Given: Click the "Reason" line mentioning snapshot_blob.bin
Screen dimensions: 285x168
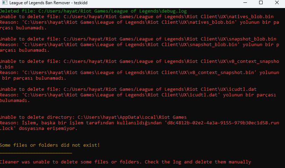Looking at the screenshot, I should coord(140,45).
